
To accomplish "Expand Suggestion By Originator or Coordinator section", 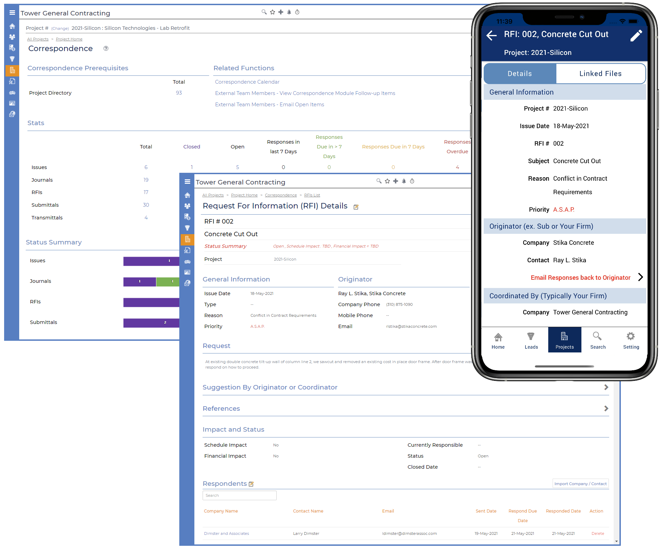I will click(x=606, y=387).
